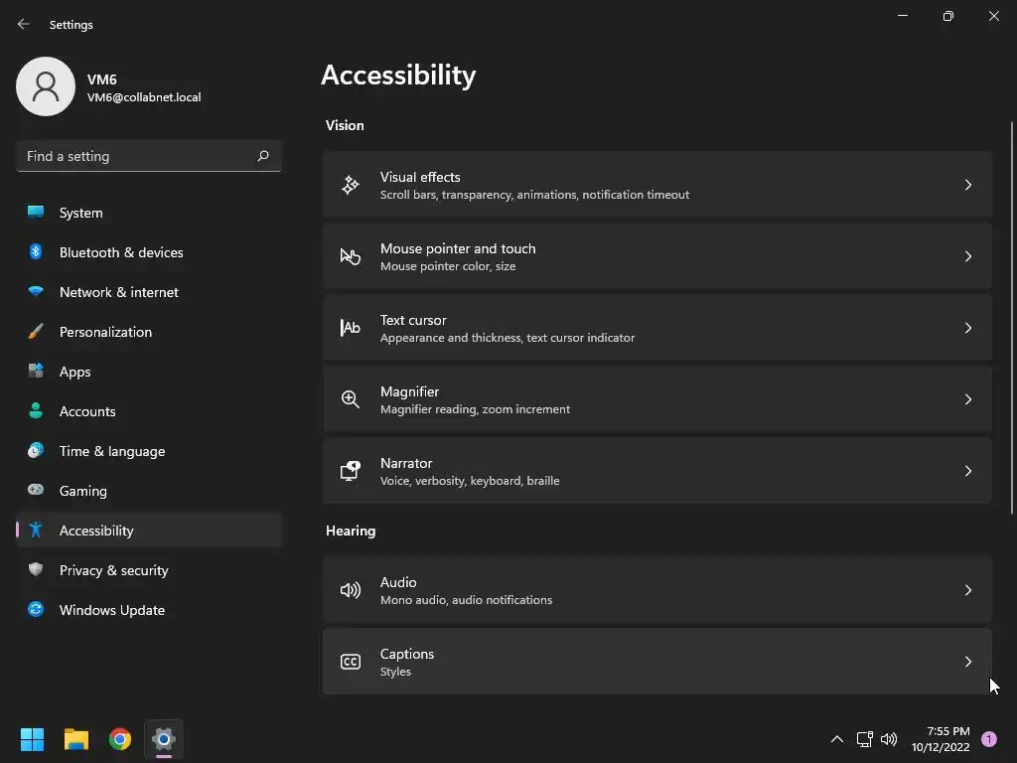The height and width of the screenshot is (763, 1017).
Task: Show hidden icons in system tray
Action: click(x=836, y=739)
